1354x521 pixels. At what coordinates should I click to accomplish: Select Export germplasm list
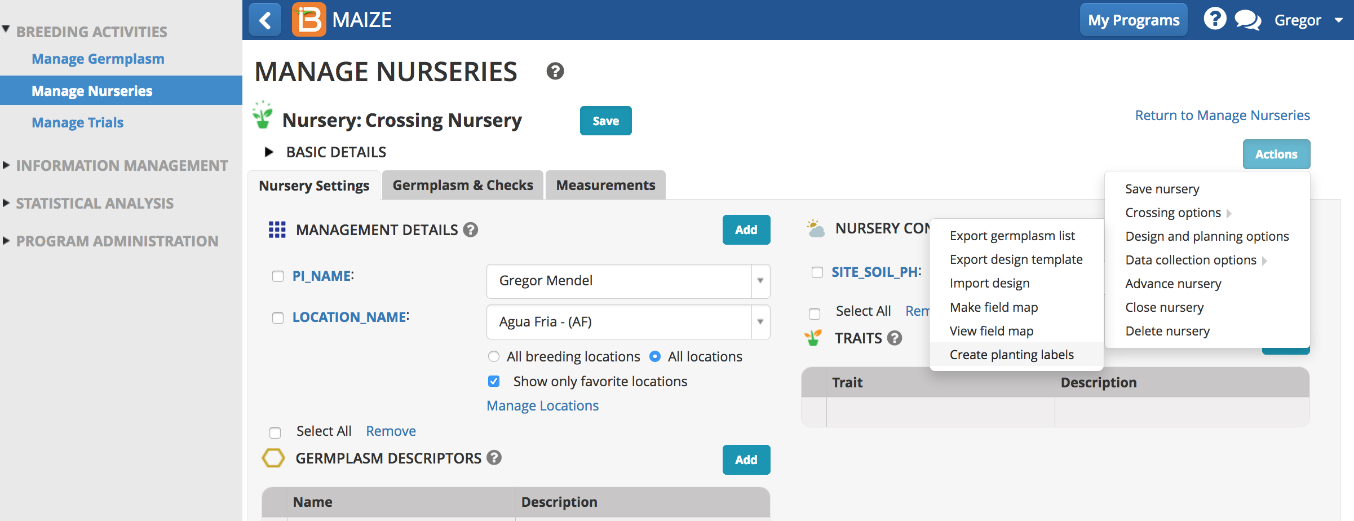tap(1012, 236)
